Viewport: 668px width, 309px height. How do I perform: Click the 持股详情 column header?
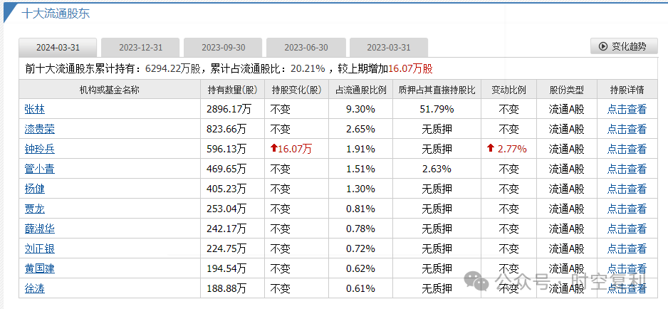(x=627, y=90)
